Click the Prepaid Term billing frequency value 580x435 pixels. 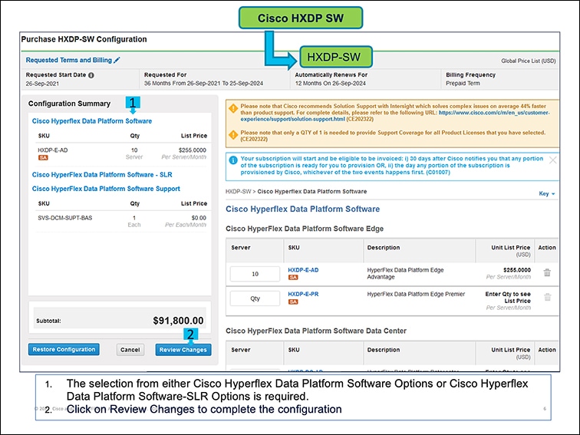pyautogui.click(x=463, y=83)
